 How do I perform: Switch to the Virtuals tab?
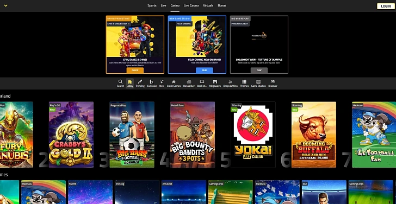click(208, 5)
